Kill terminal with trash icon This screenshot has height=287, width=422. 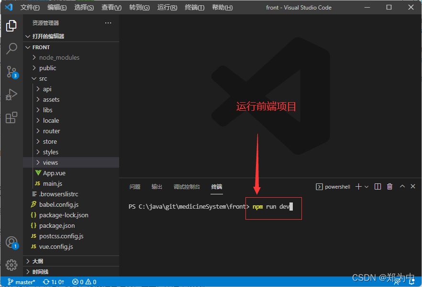click(389, 187)
